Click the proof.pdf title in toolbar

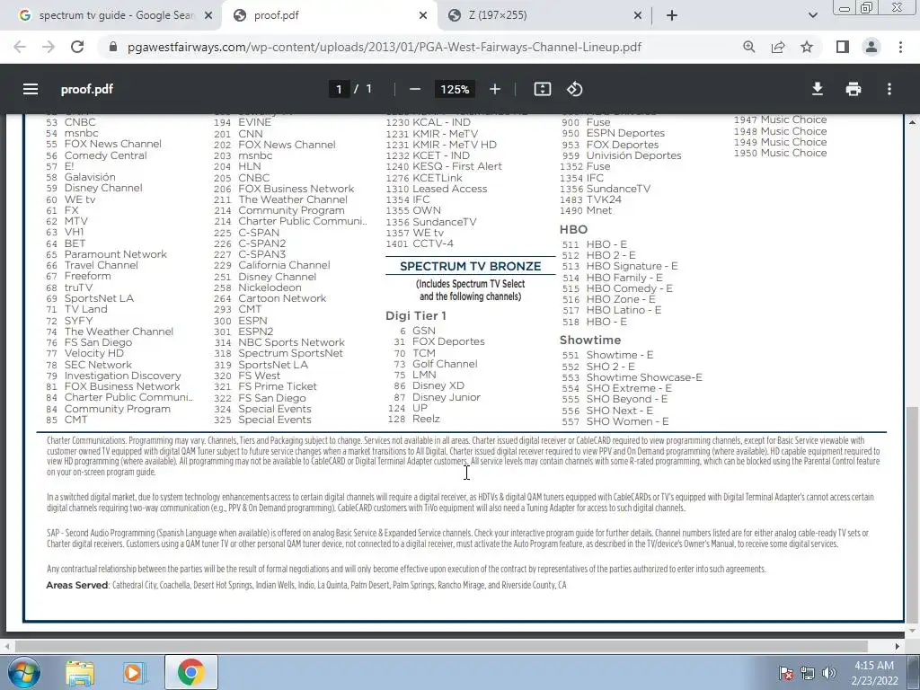tap(87, 89)
